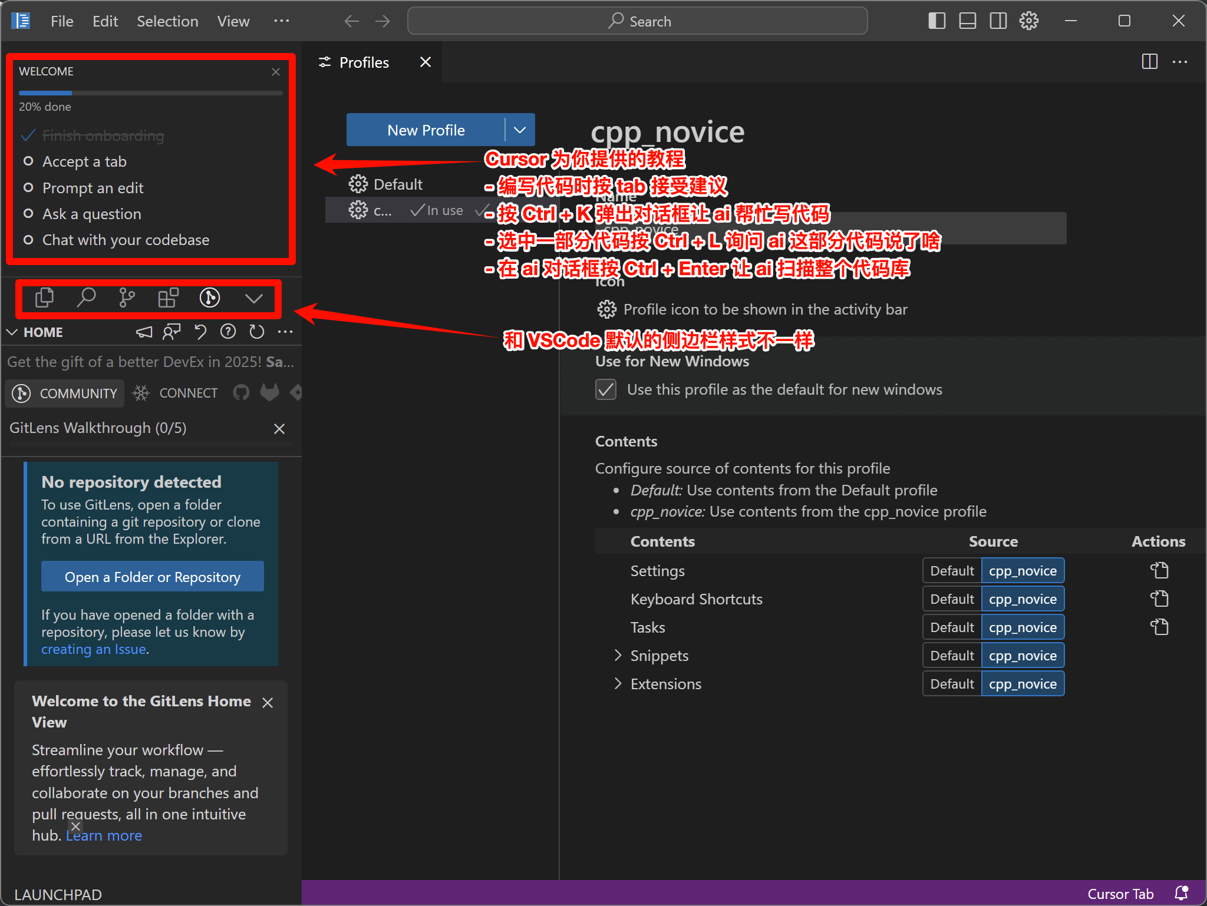
Task: Click the feedback people icon in HOME header
Action: tap(172, 332)
